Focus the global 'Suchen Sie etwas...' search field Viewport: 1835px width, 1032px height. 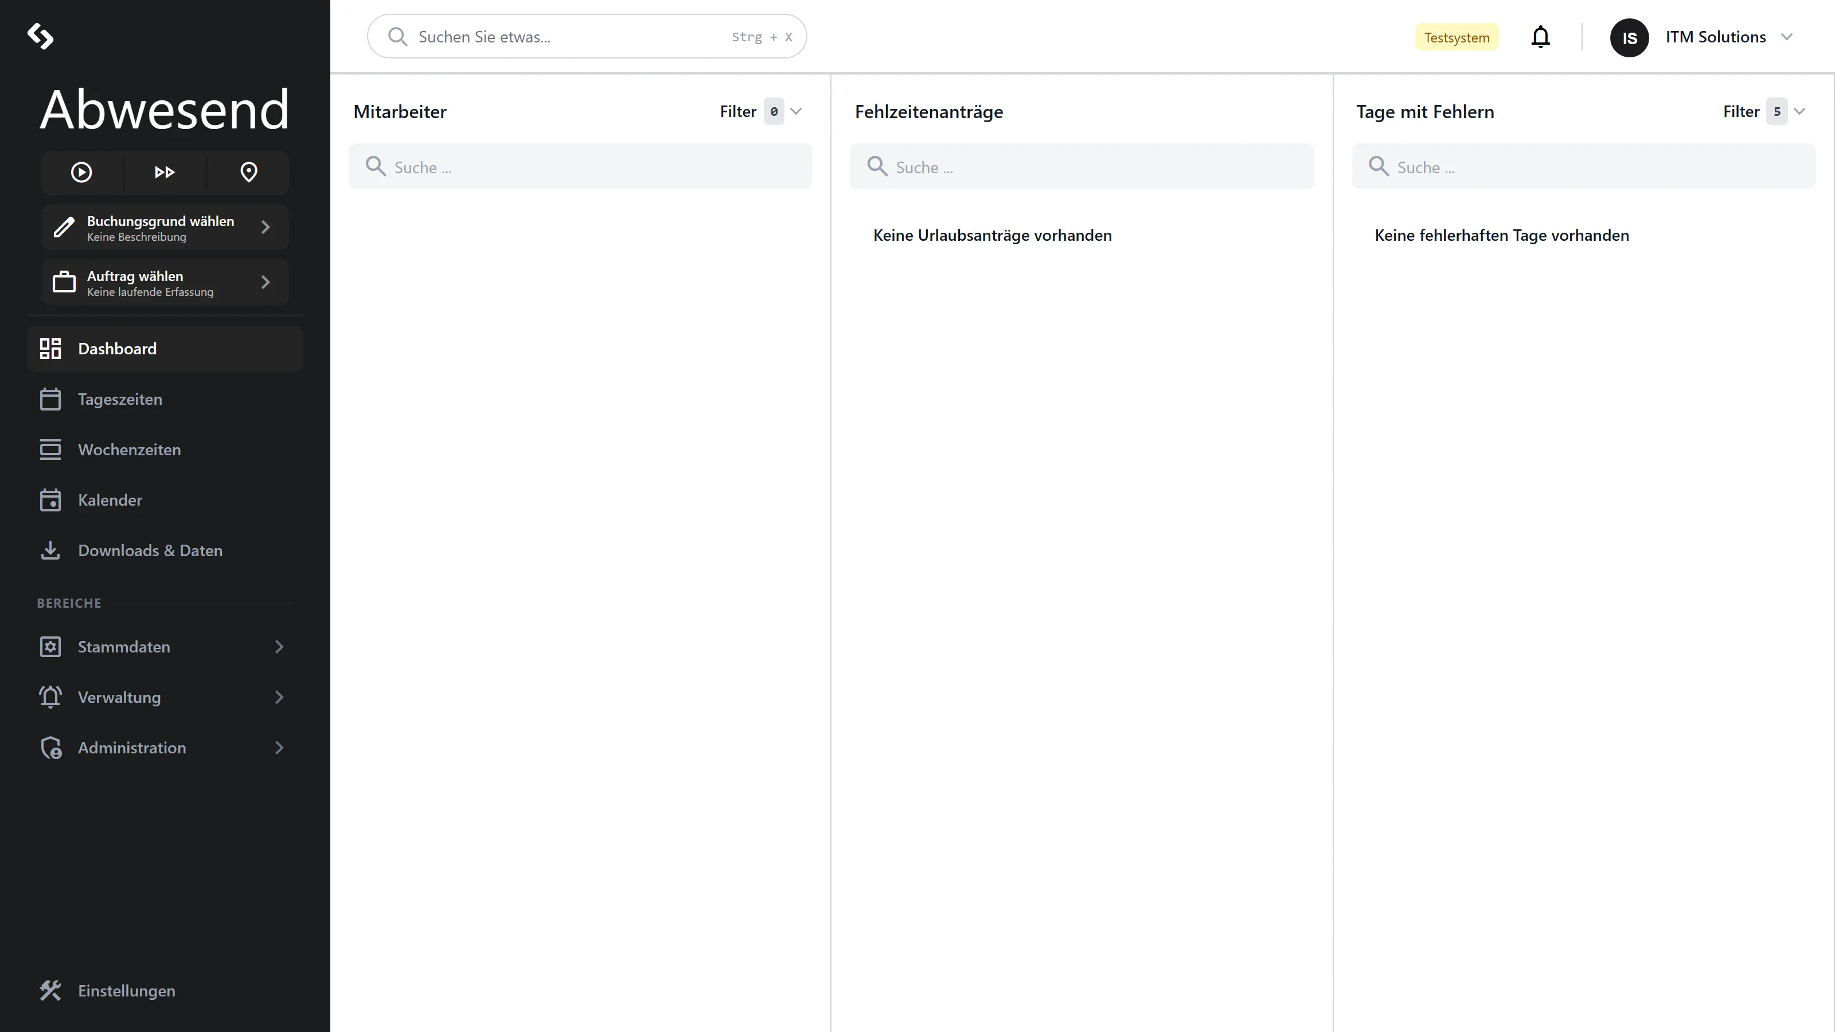click(586, 36)
